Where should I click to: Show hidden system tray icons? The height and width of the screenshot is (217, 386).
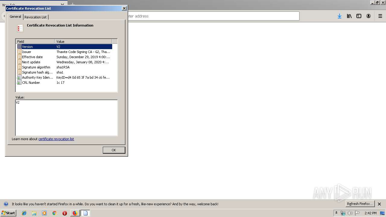click(x=336, y=213)
